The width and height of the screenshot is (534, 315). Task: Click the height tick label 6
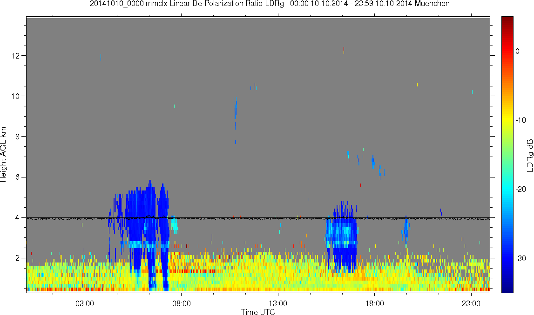click(18, 177)
